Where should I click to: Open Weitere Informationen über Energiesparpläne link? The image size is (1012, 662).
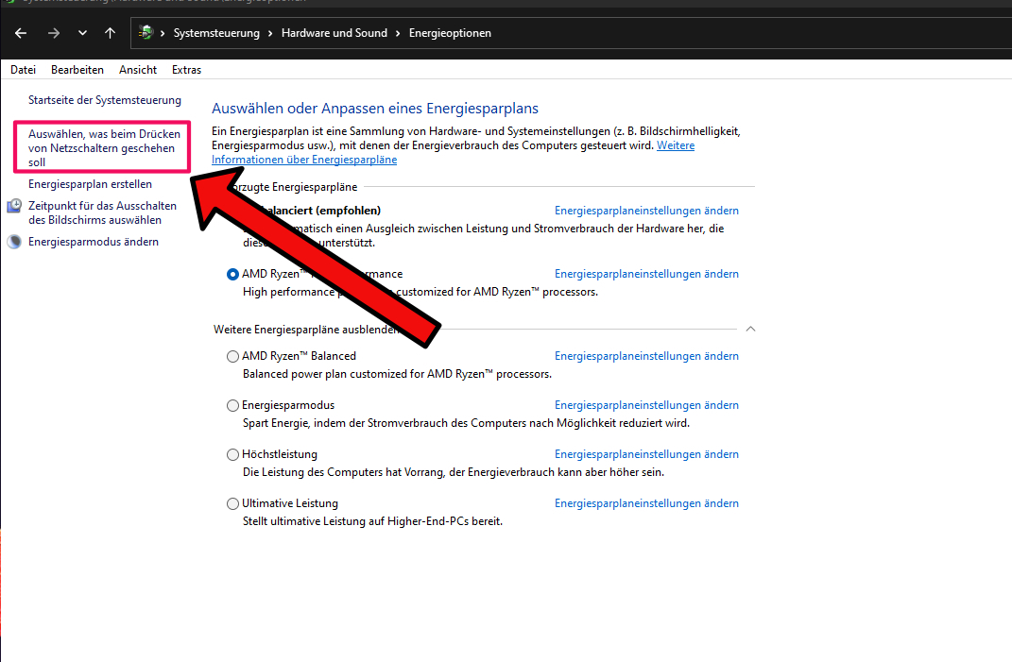coord(304,160)
